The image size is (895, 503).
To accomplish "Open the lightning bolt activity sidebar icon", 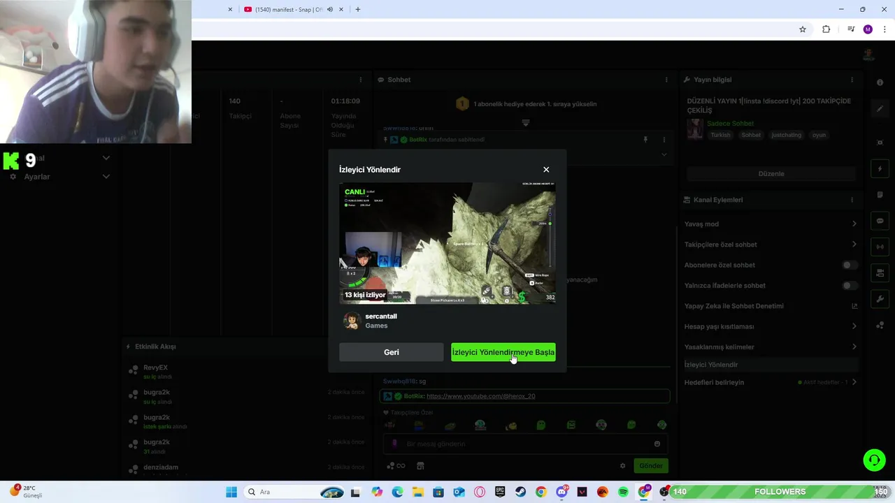I will [x=880, y=169].
